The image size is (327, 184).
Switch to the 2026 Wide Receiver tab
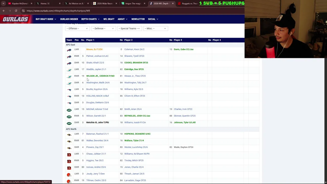[x=105, y=4]
